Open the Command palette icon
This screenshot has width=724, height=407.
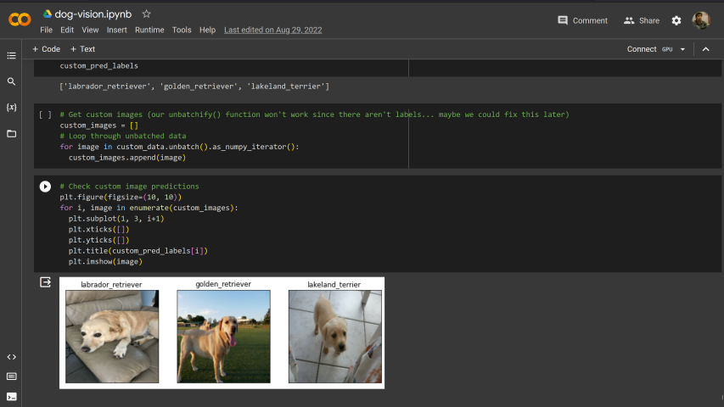(x=11, y=376)
